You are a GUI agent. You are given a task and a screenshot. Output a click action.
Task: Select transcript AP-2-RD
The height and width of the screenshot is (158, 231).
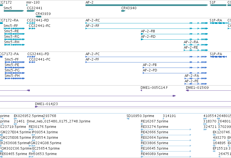(x=175, y=39)
